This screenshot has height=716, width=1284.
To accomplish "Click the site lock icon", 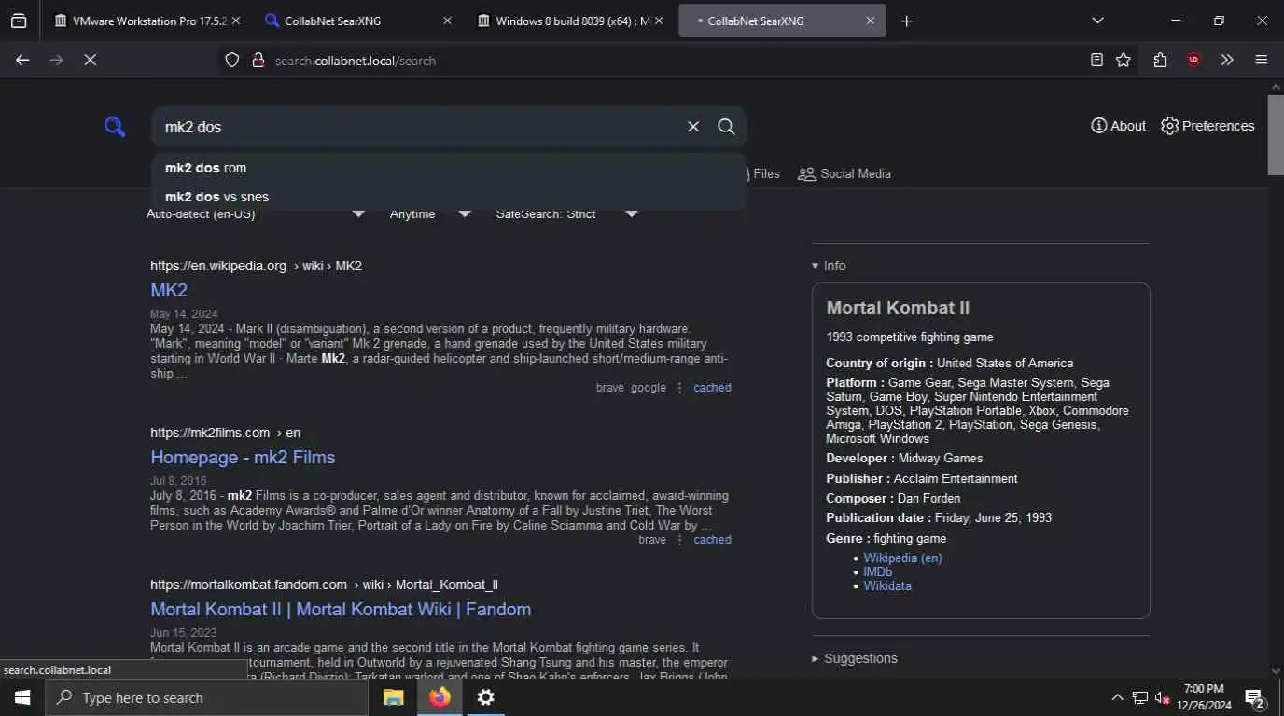I will click(x=258, y=61).
